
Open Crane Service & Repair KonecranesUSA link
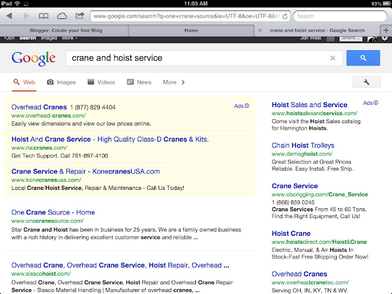[86, 171]
